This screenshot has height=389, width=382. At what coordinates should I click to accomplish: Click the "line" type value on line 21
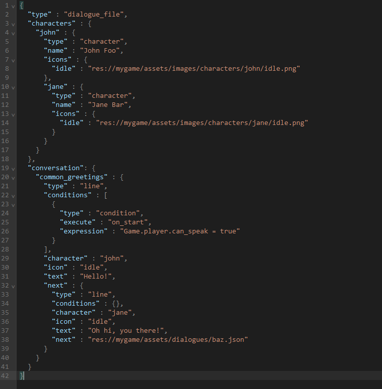(92, 186)
